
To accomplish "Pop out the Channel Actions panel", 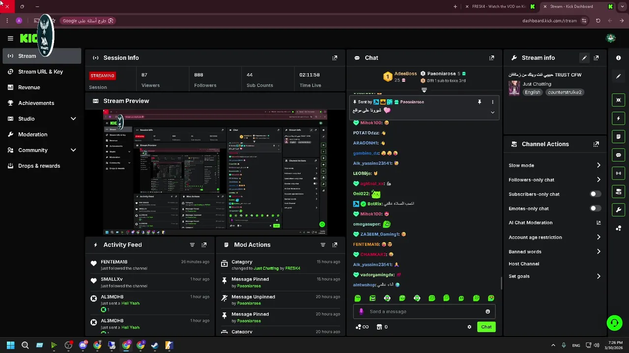I will click(596, 144).
